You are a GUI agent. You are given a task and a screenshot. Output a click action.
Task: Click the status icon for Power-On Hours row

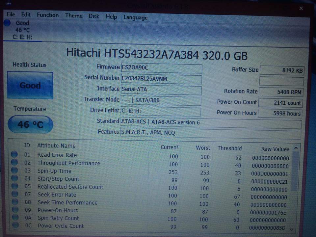coord(14,210)
